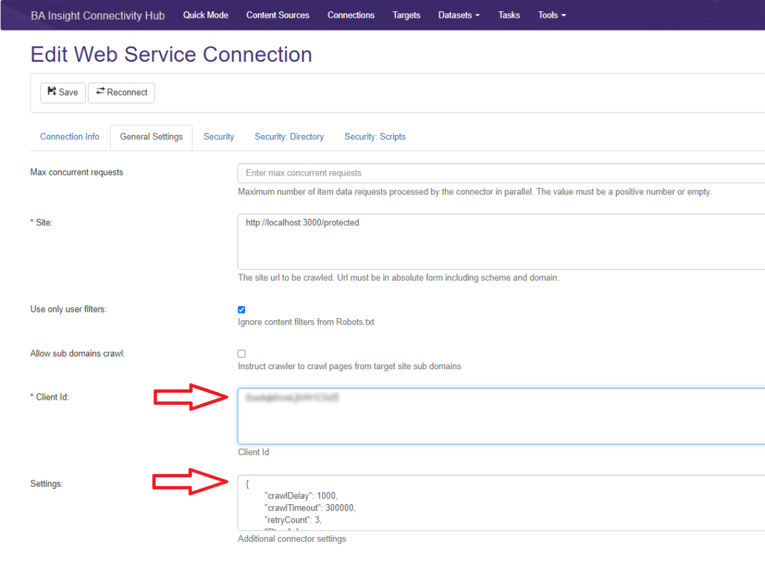Switch to the Connection Info tab
Screen dimensions: 765x576
coord(69,137)
